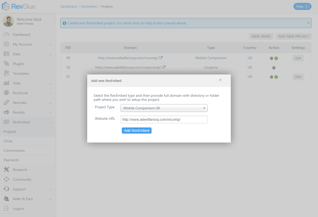
Task: Dismiss the blue info notice bar
Action: click(309, 23)
